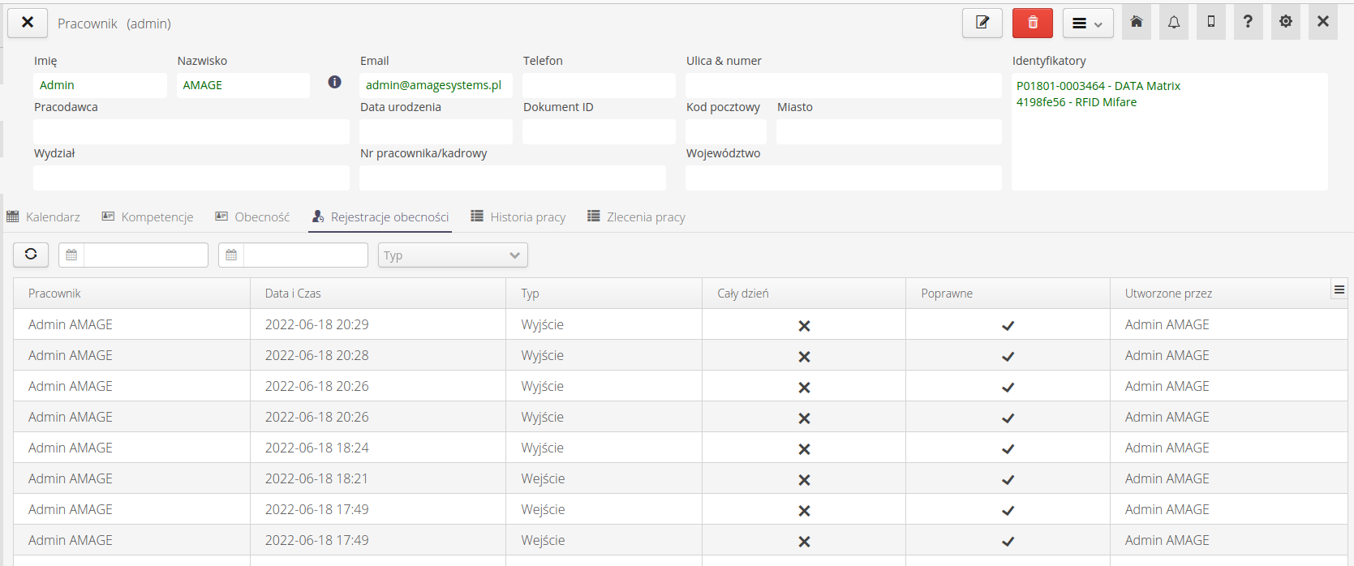
Task: Switch to the Kalendarz tab
Action: pyautogui.click(x=44, y=217)
